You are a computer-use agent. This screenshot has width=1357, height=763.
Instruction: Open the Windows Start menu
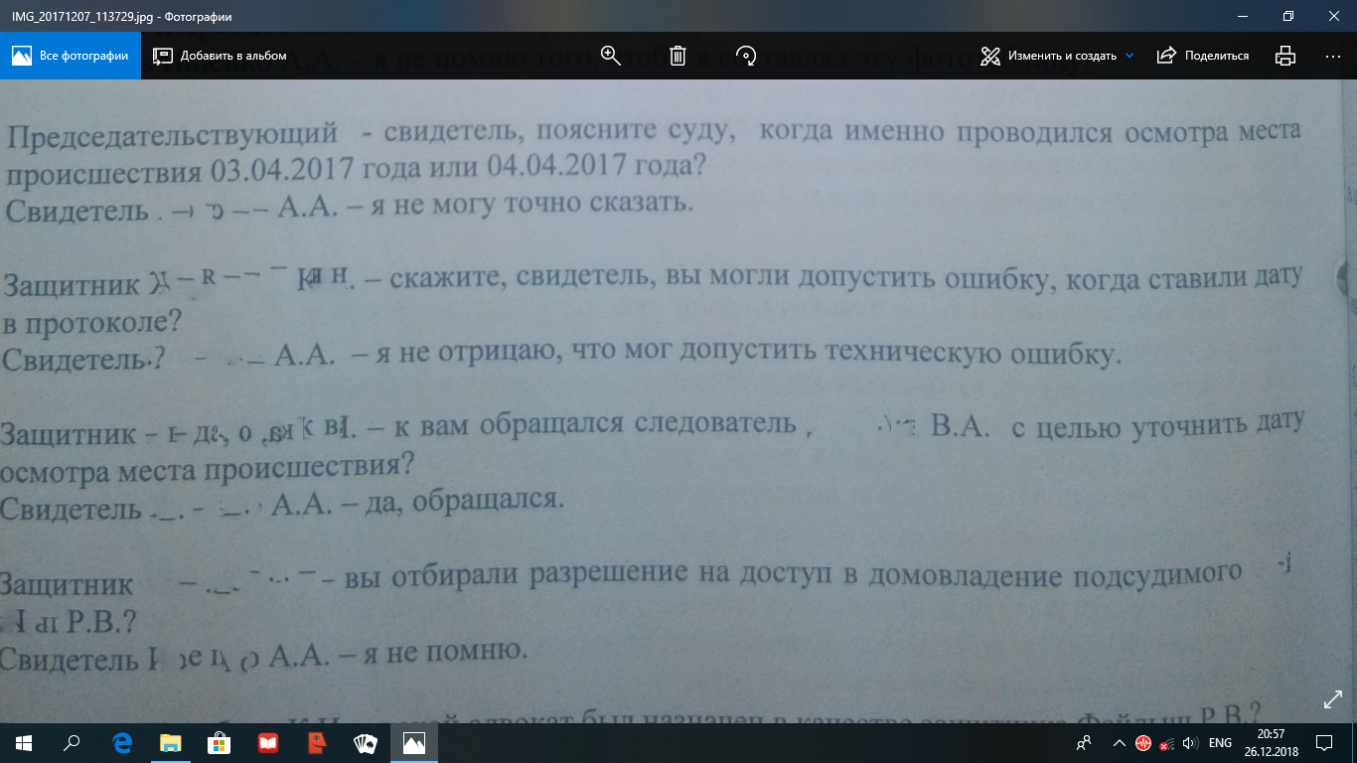coord(24,742)
